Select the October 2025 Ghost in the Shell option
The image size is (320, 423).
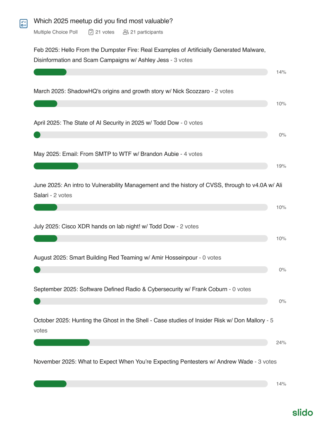point(149,320)
